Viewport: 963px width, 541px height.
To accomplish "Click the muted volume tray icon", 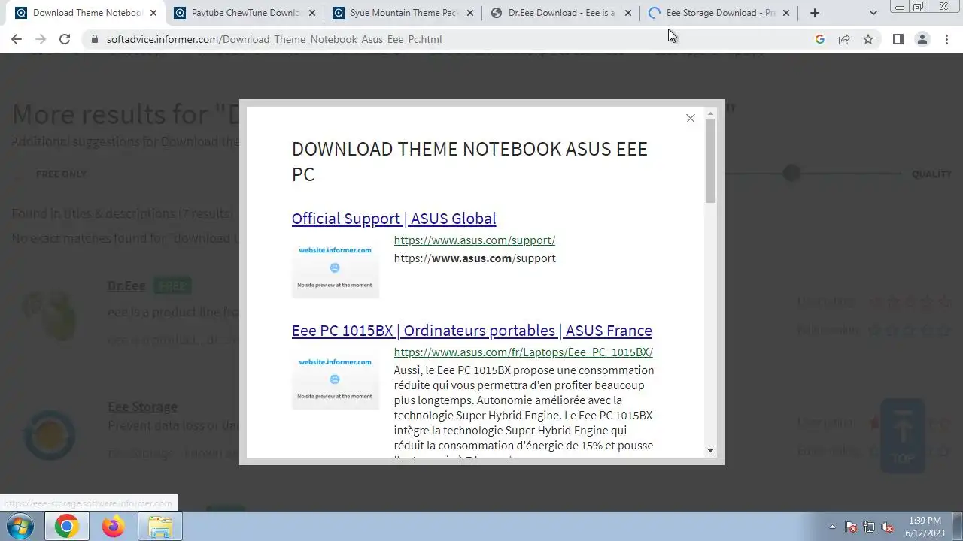I will click(x=887, y=527).
